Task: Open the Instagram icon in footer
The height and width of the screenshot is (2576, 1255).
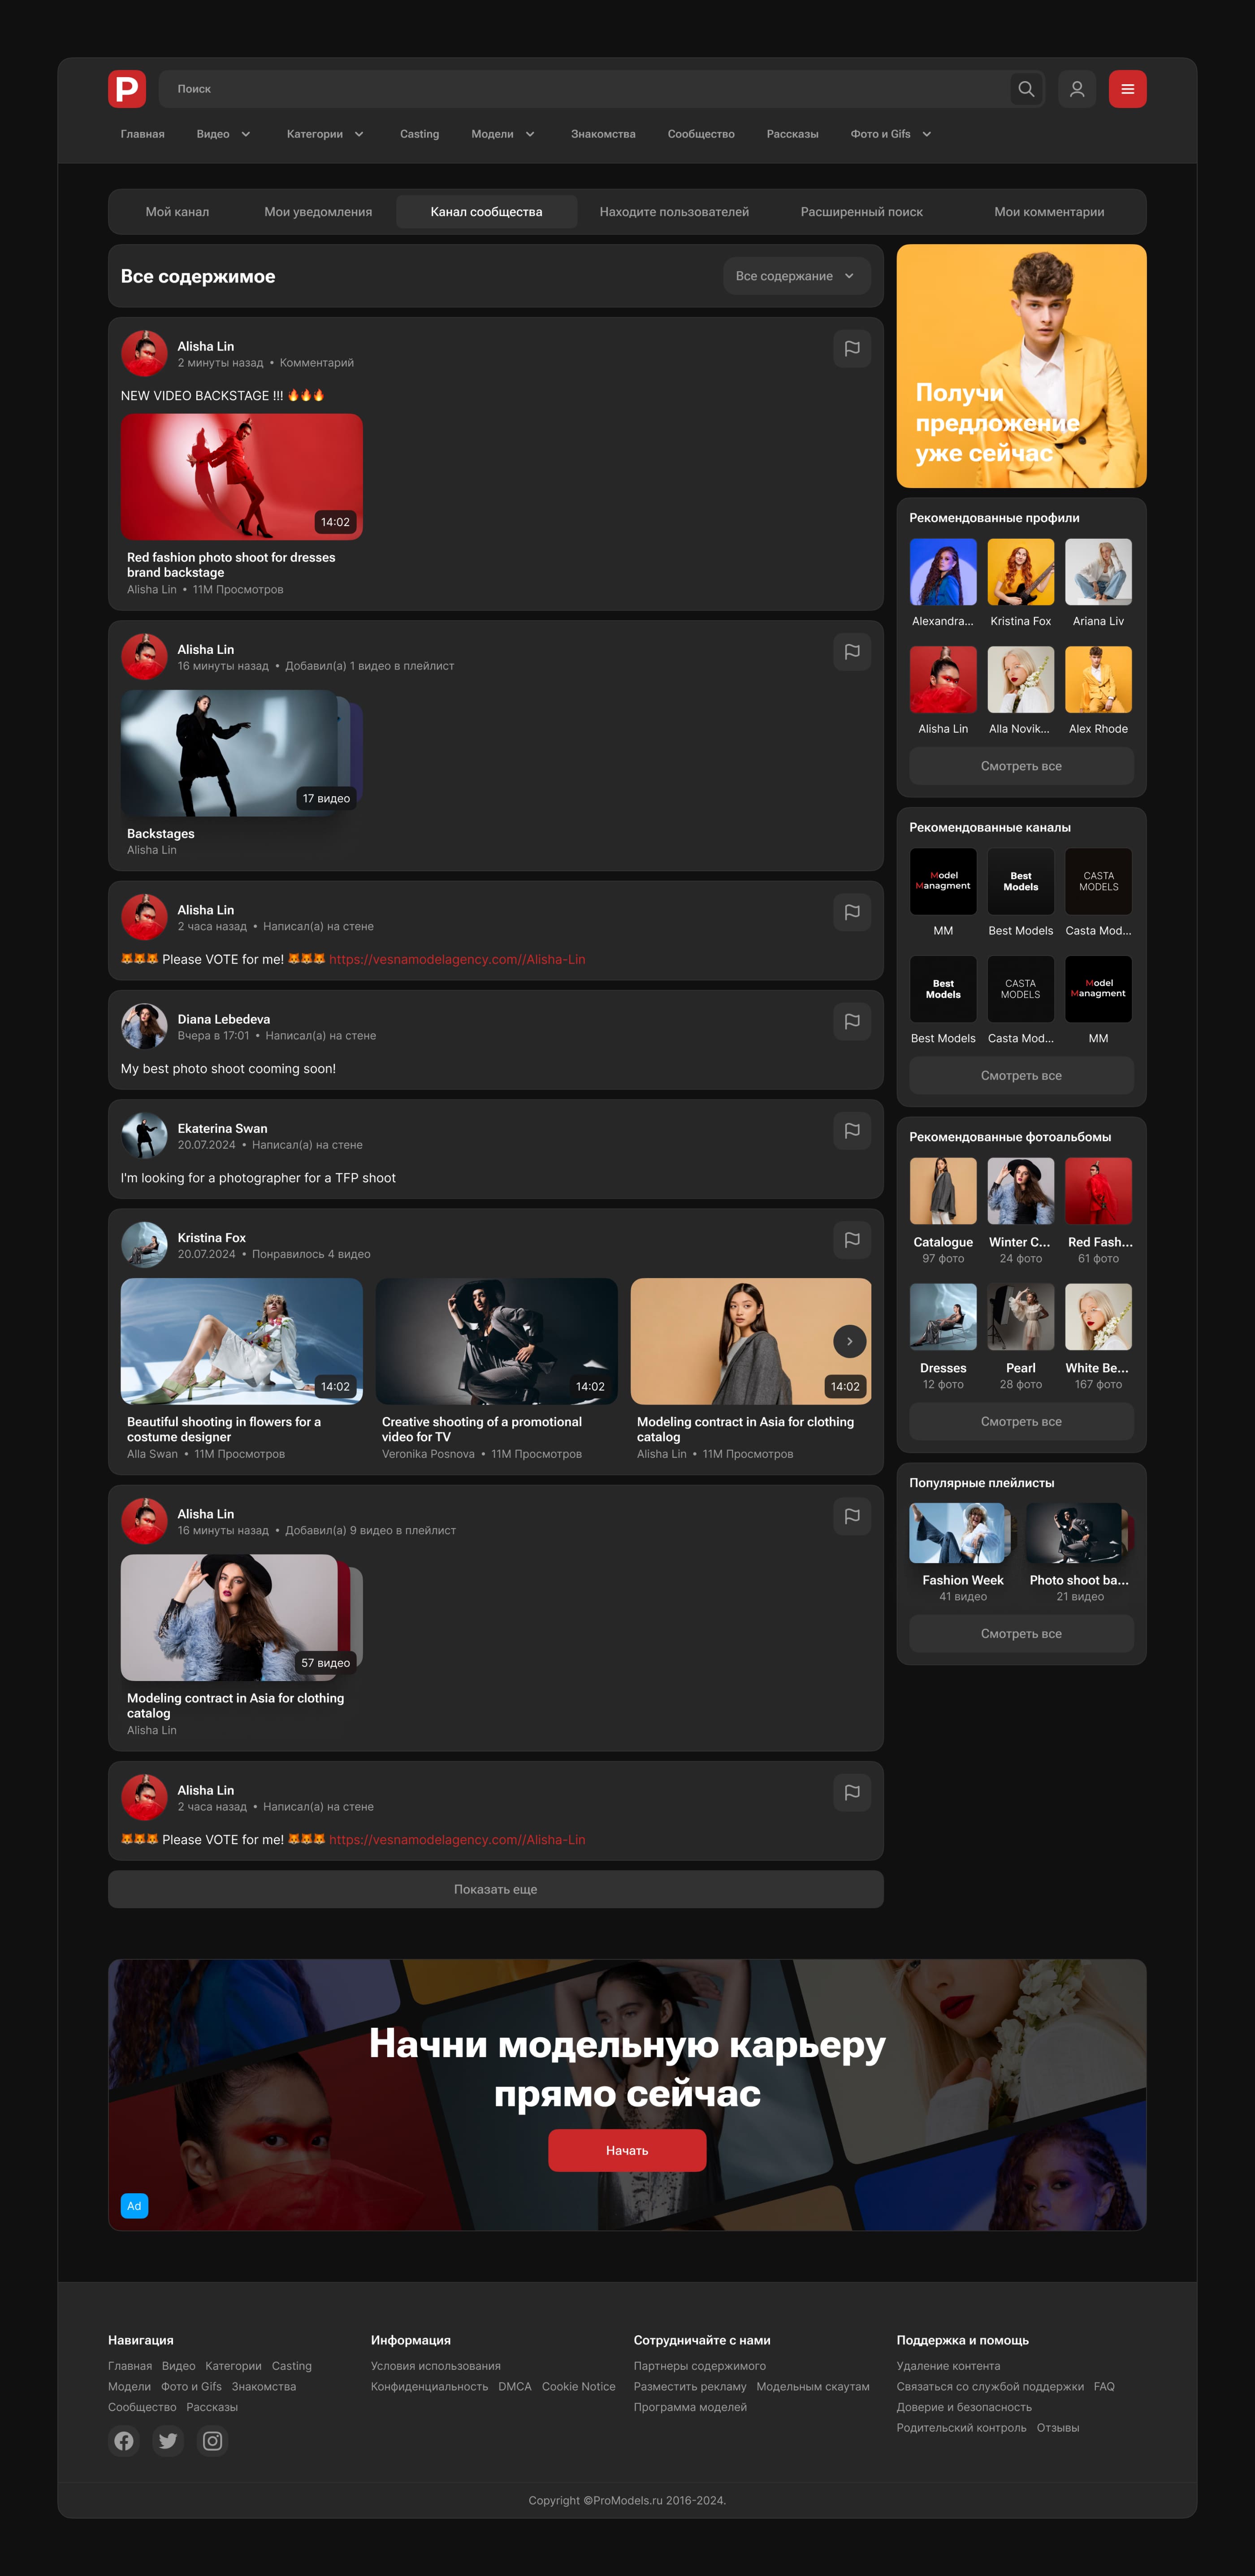Action: [x=212, y=2441]
